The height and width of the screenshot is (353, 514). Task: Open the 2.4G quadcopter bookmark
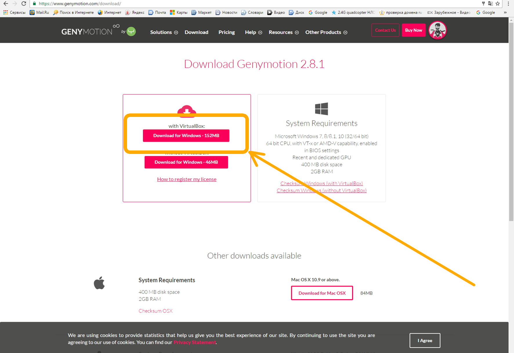pyautogui.click(x=353, y=12)
